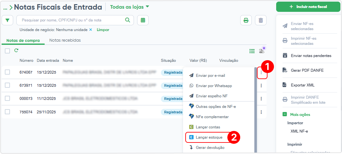Image resolution: width=342 pixels, height=154 pixels.
Task: Open three-dot menu for note 000073
Action: point(261,99)
